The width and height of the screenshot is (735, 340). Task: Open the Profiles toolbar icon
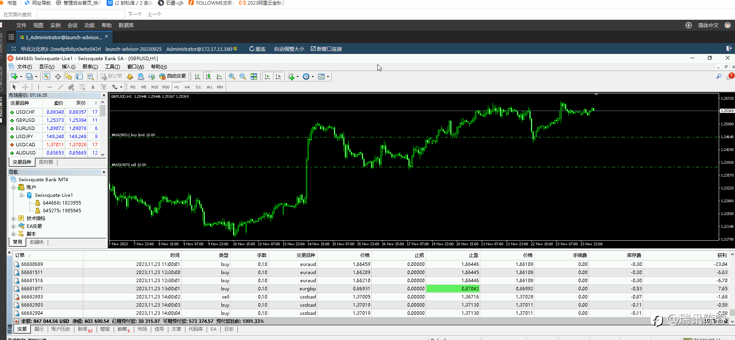pyautogui.click(x=29, y=76)
